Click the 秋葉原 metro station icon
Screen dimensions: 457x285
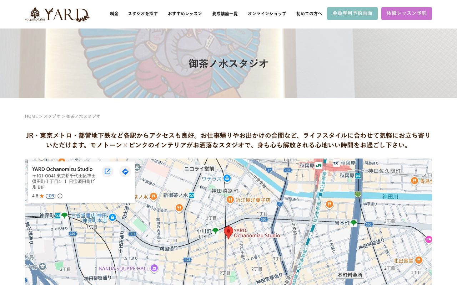pos(358,176)
